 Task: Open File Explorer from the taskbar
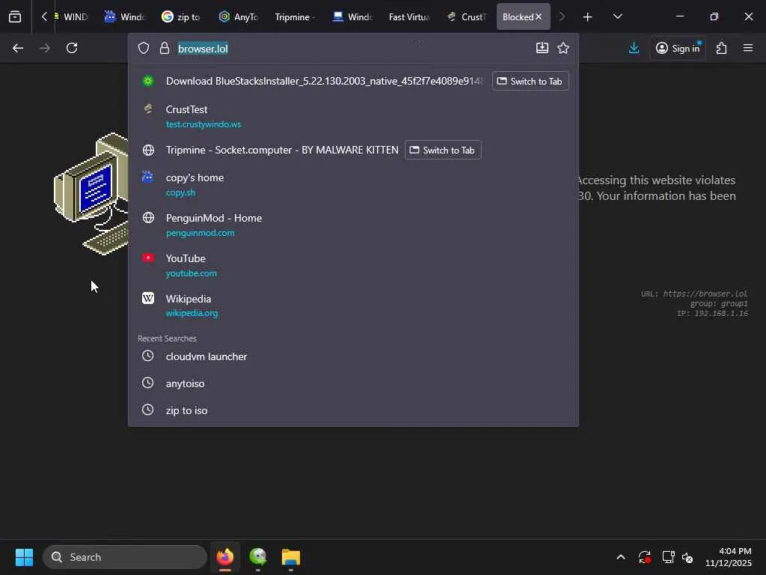pyautogui.click(x=291, y=557)
